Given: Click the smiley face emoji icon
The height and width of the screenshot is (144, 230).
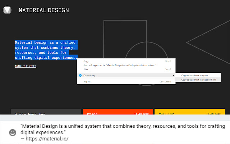Looking at the screenshot, I should pos(13,132).
